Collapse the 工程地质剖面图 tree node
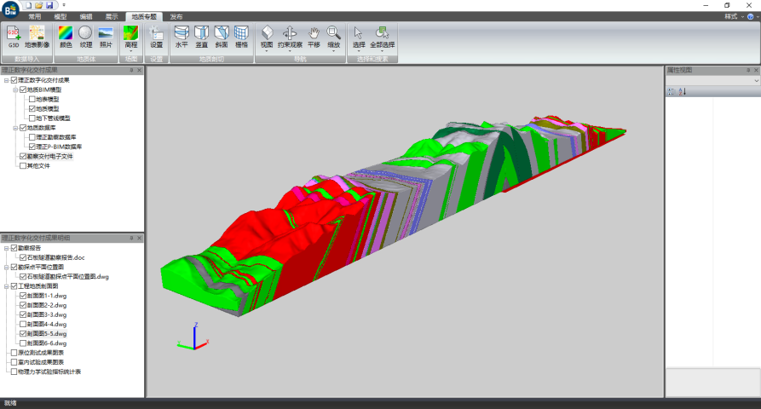The width and height of the screenshot is (761, 409). pos(6,286)
